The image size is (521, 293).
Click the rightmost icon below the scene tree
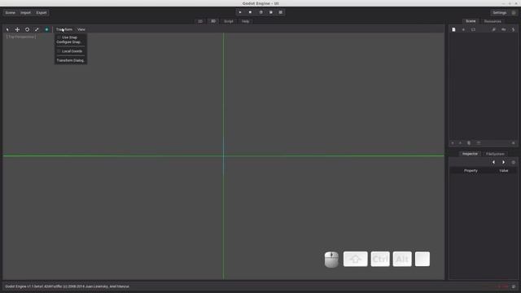tap(514, 143)
